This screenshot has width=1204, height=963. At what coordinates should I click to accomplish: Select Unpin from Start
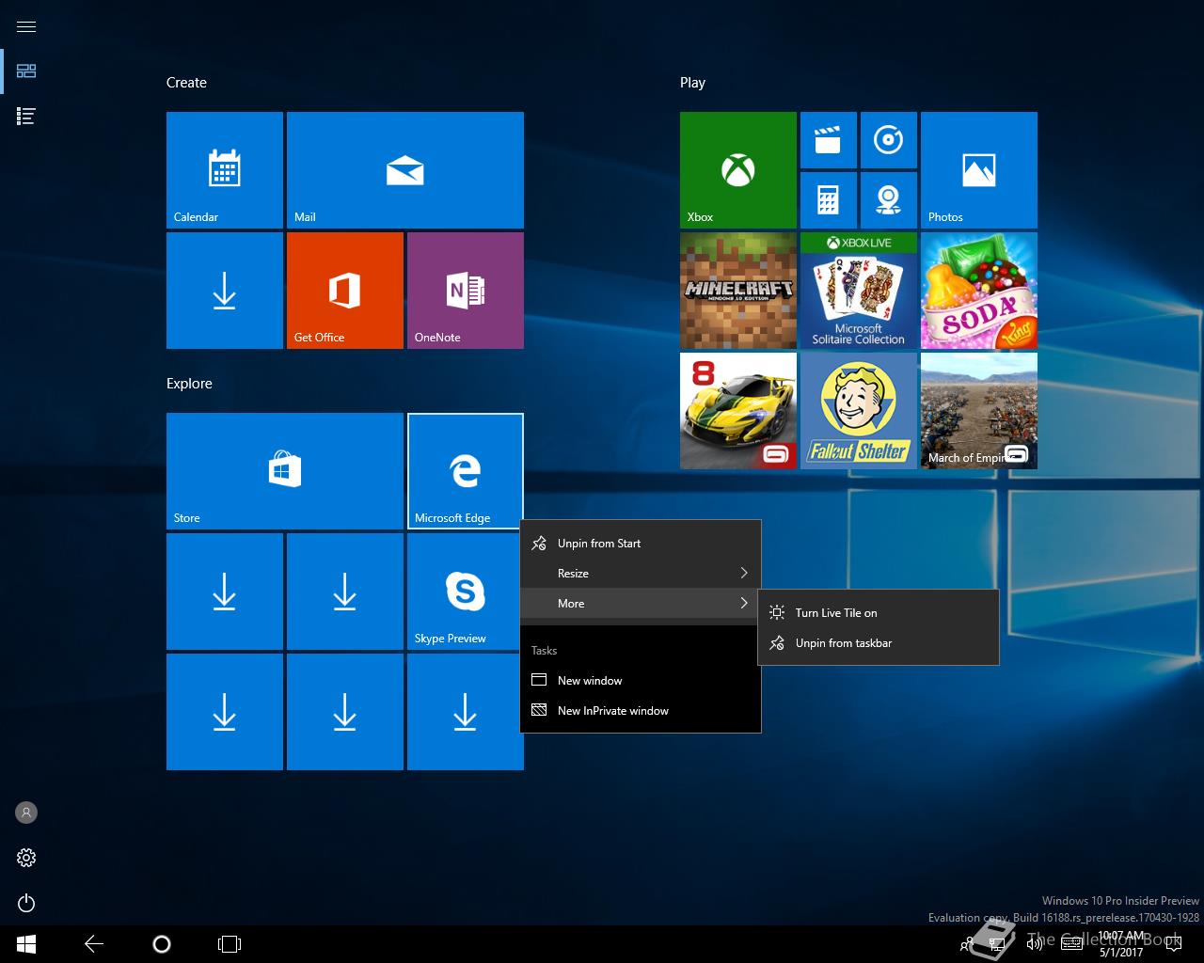[599, 544]
